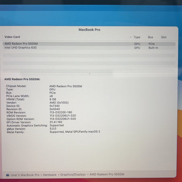Click the VRAM (Total) value 8 GB
182x182 pixels.
click(x=53, y=99)
